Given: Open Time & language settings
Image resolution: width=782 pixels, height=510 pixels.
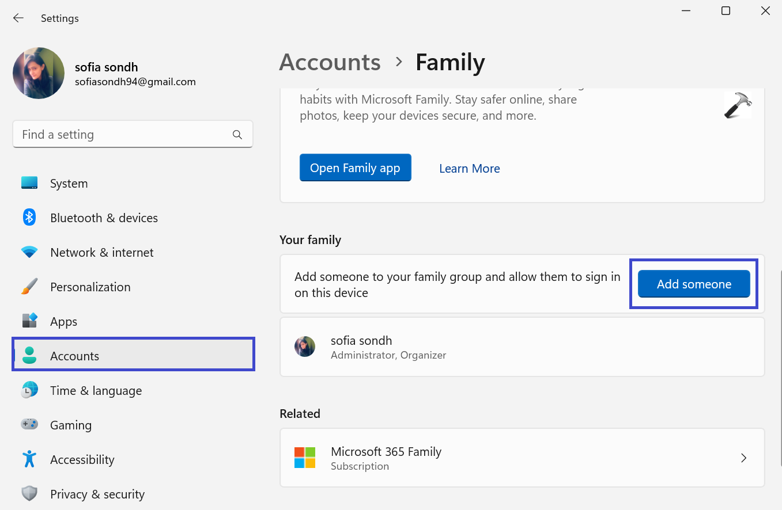Looking at the screenshot, I should tap(133, 391).
